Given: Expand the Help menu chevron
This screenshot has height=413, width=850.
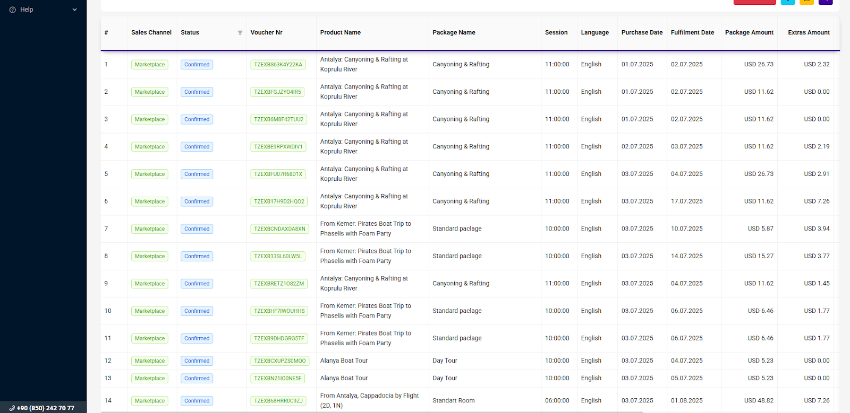Looking at the screenshot, I should coord(74,10).
